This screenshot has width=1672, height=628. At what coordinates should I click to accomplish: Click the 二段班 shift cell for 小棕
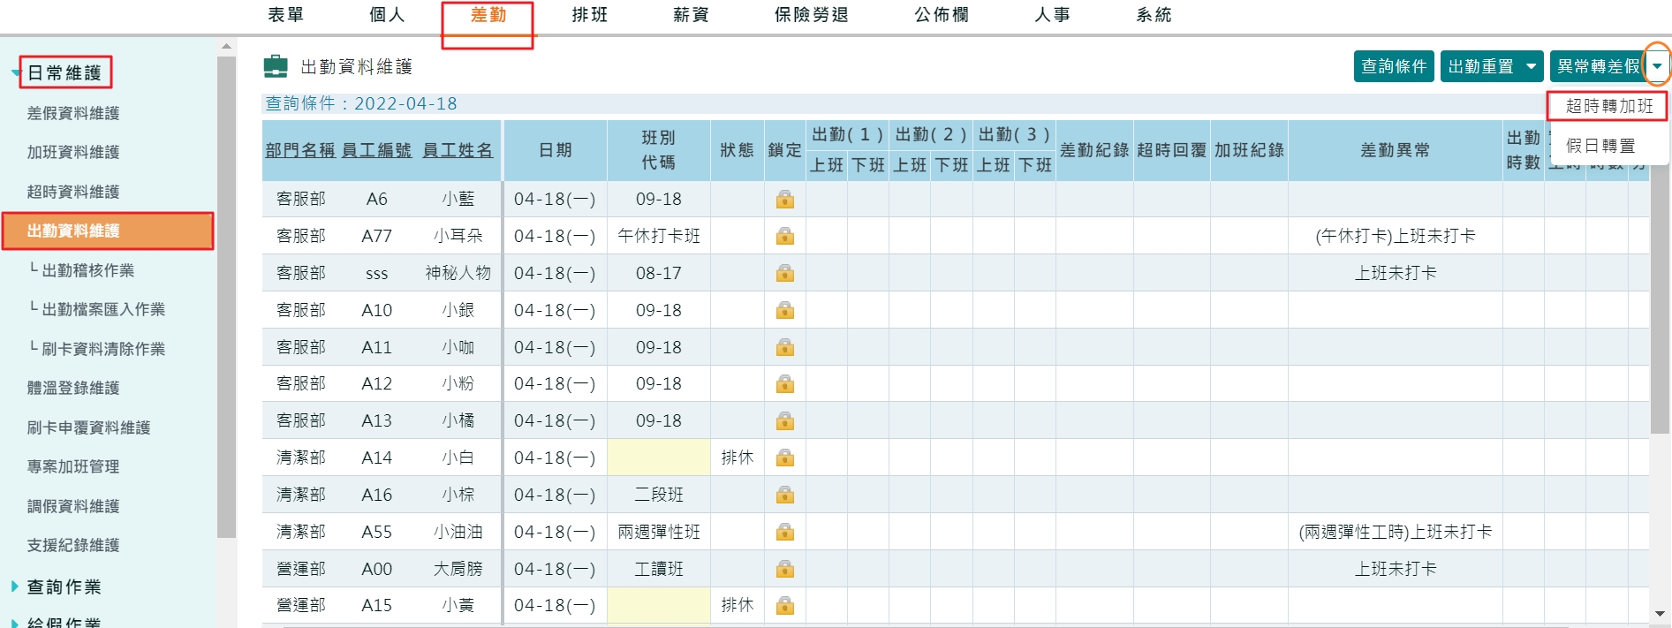[659, 495]
